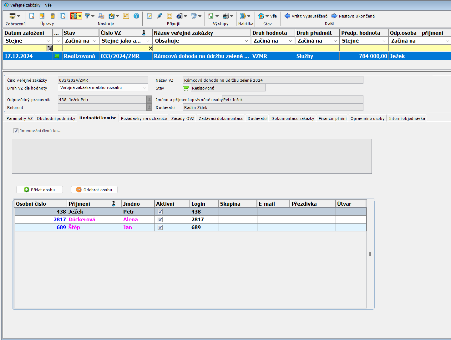The image size is (451, 340).
Task: Click the Excel export icon in Výstupy
Action: coord(211,16)
